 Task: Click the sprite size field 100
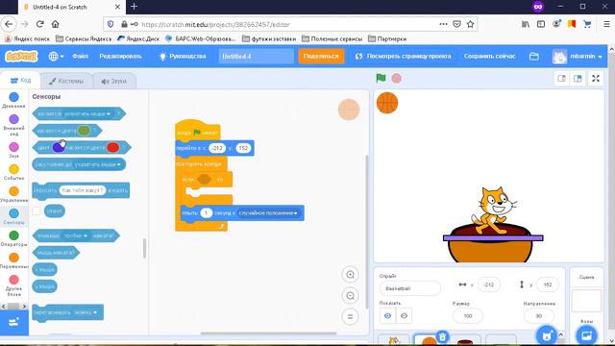tap(468, 316)
